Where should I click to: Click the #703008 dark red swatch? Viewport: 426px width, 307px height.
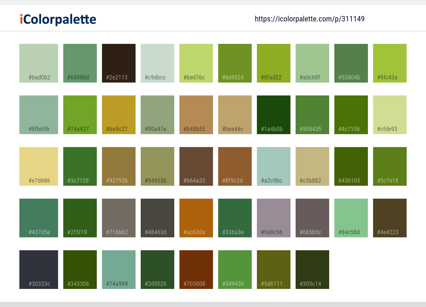[x=196, y=269]
